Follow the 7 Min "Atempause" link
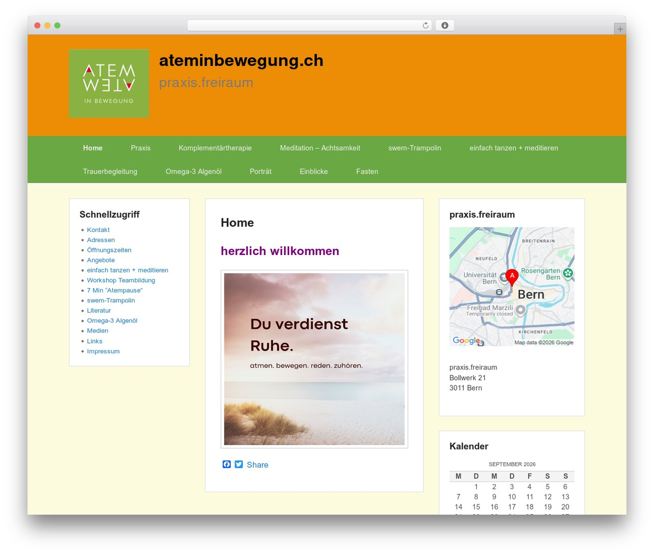Image resolution: width=654 pixels, height=554 pixels. [x=115, y=290]
